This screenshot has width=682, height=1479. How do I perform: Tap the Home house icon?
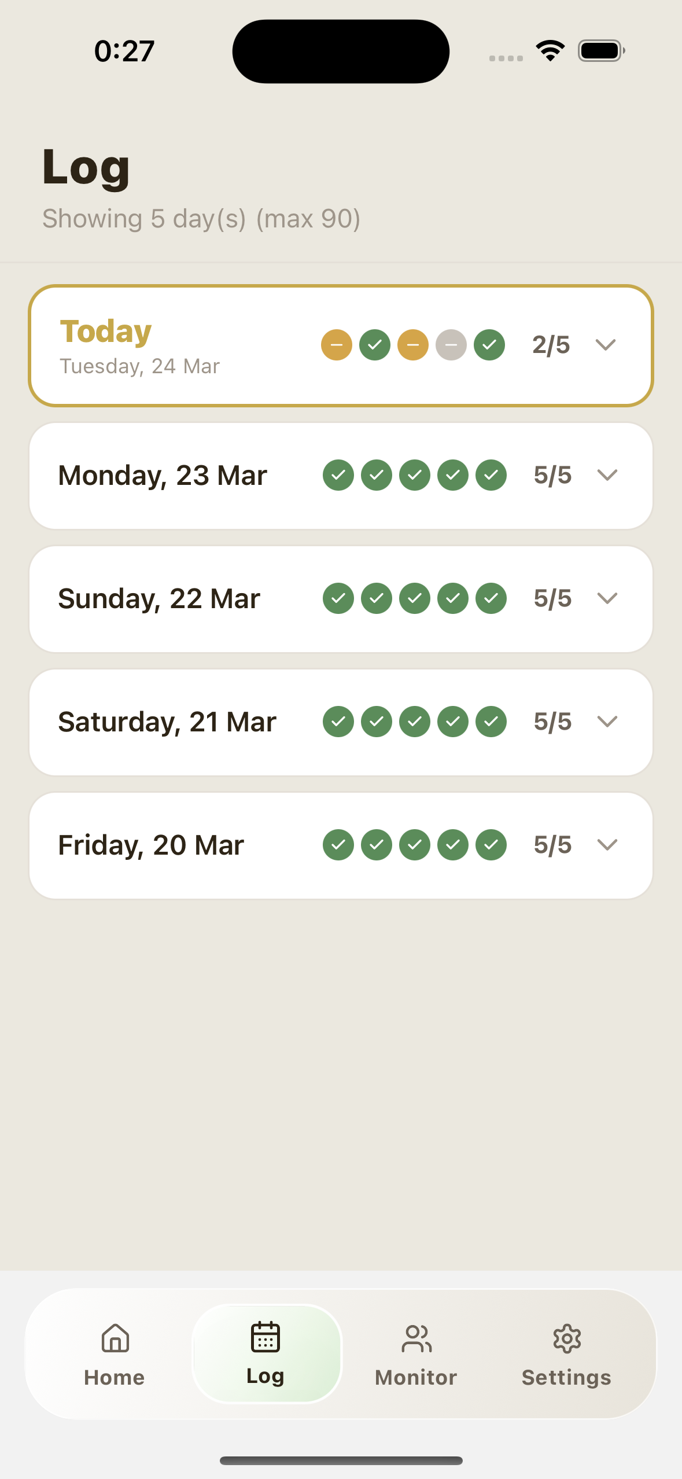coord(115,1338)
